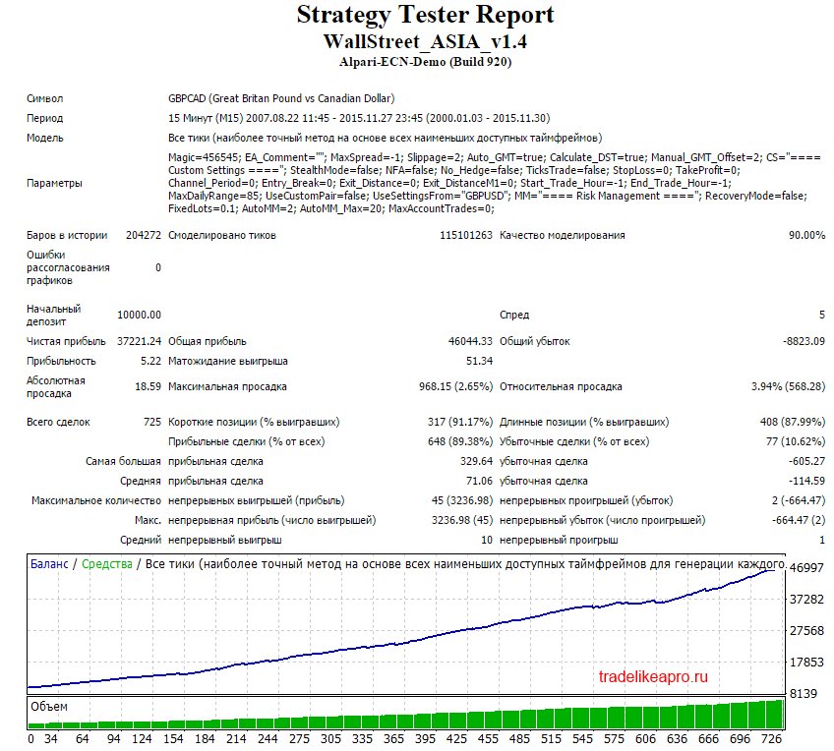Click absolute drawdown value 18.59

click(x=148, y=386)
